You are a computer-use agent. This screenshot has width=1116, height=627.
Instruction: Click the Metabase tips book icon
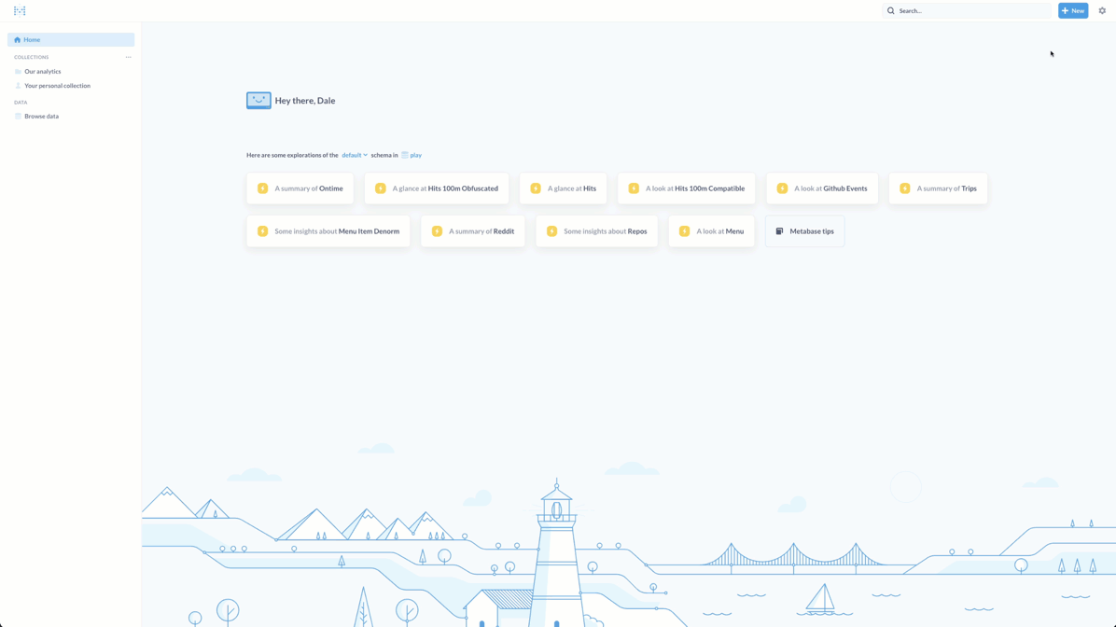[x=780, y=231]
